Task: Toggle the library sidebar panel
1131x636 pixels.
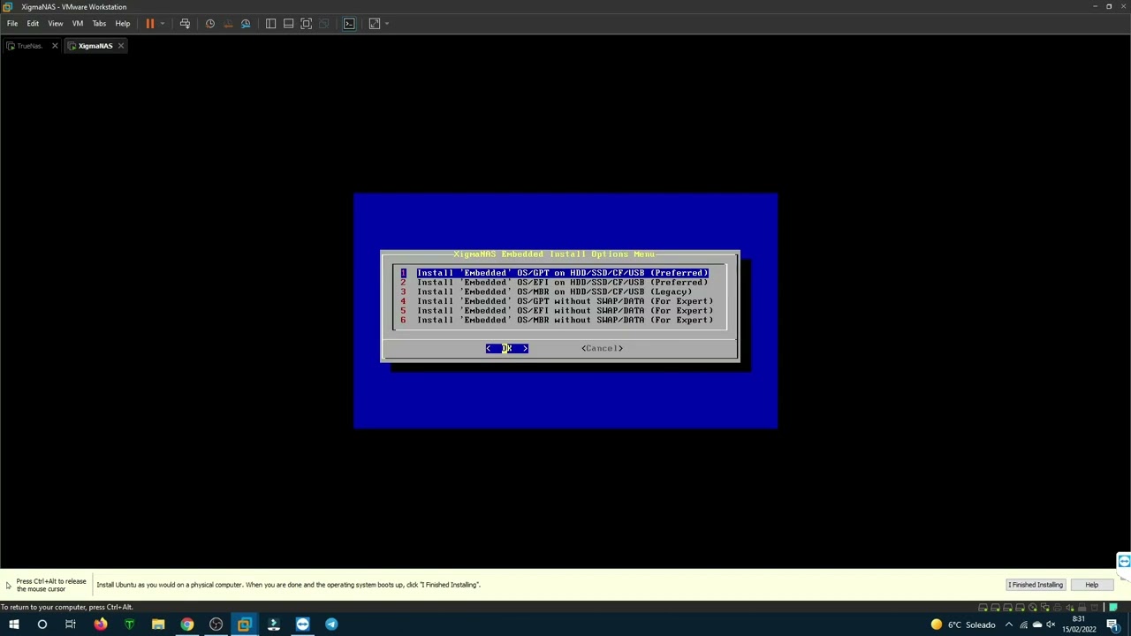Action: point(270,24)
